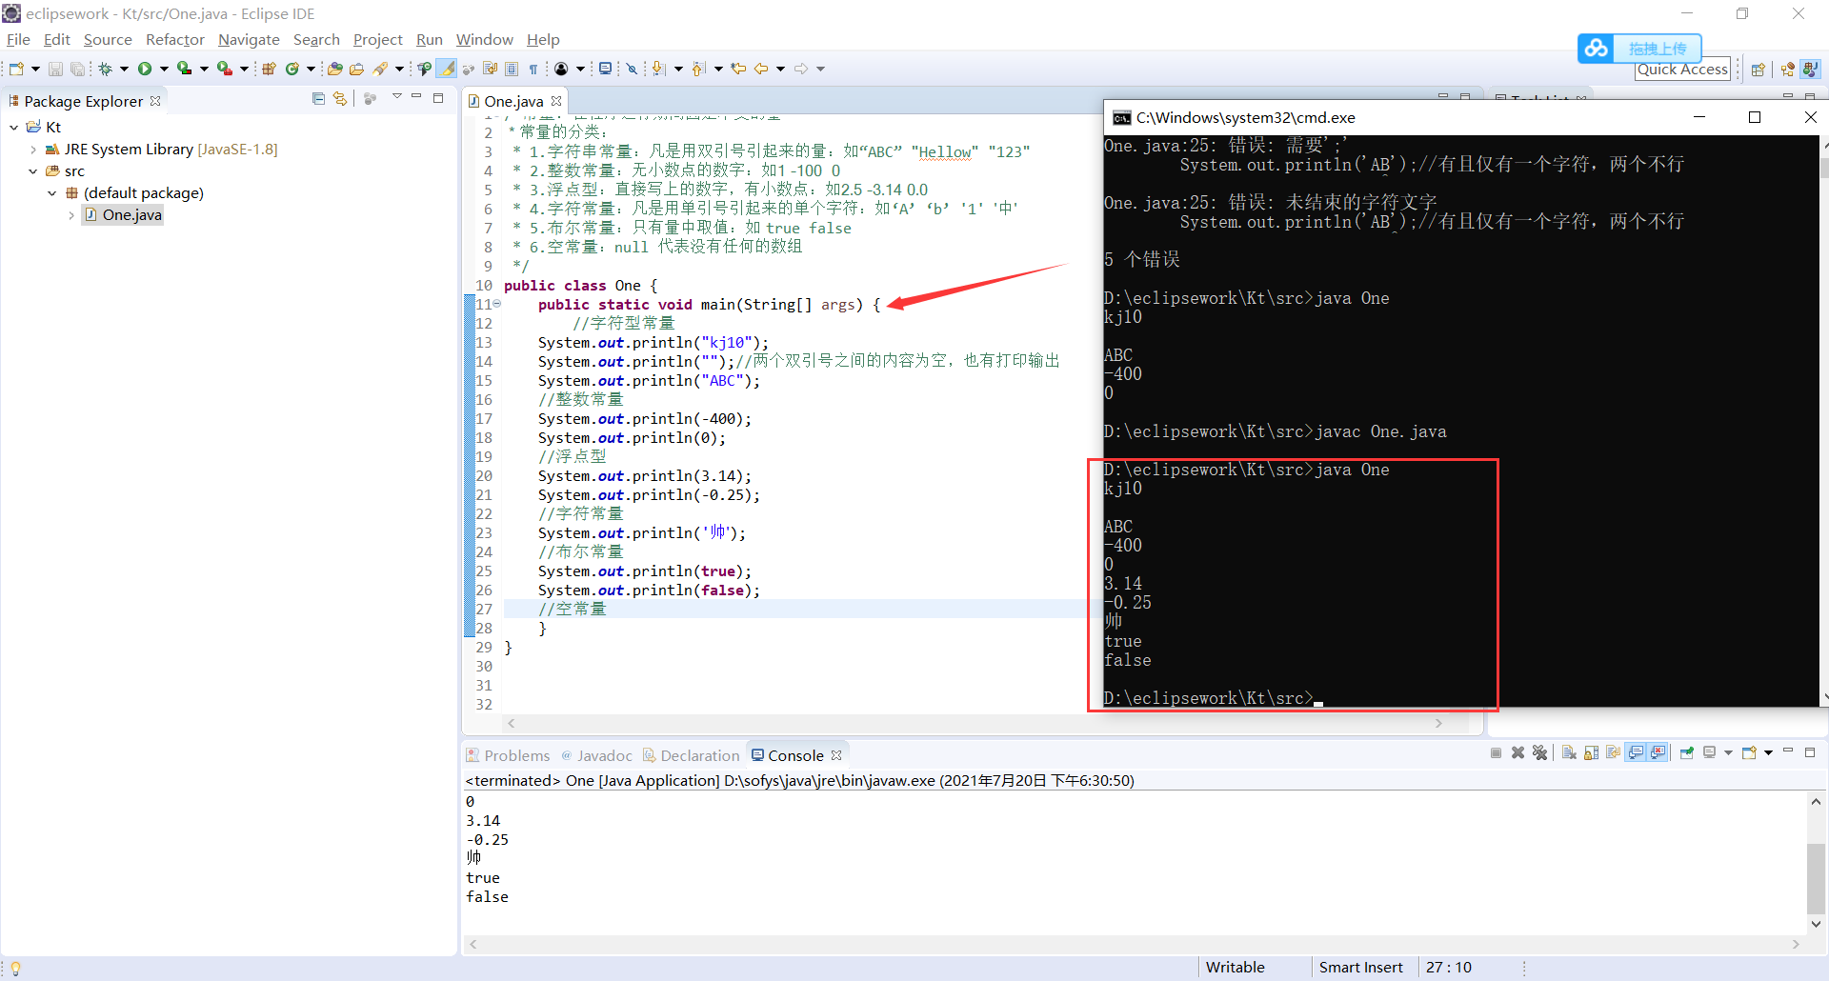Switch to the Problems tab
Screen dimensions: 1829x981
click(509, 755)
